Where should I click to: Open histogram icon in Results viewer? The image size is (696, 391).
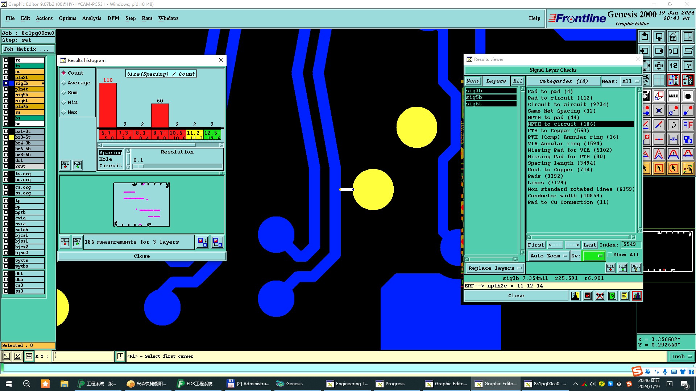click(637, 296)
